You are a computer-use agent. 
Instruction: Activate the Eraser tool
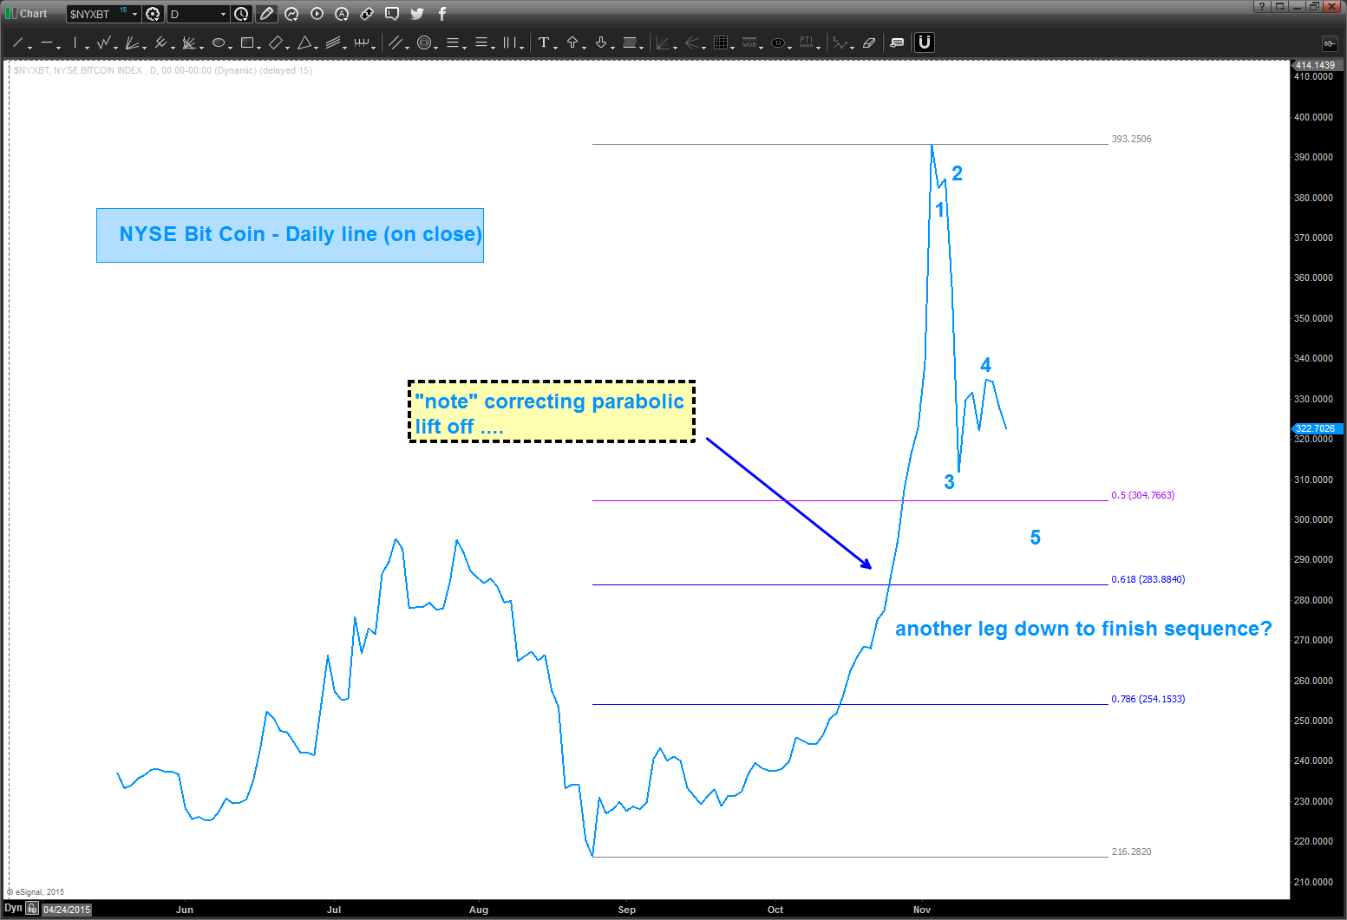point(870,42)
